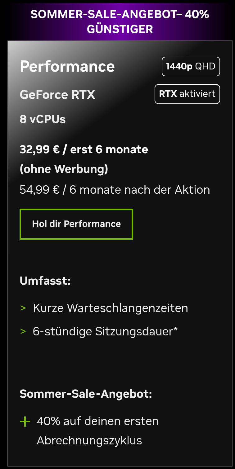Viewport: 235px width, 469px height.
Task: Click the green plus icon
Action: (25, 422)
